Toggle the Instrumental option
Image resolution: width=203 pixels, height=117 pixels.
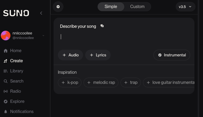[172, 55]
